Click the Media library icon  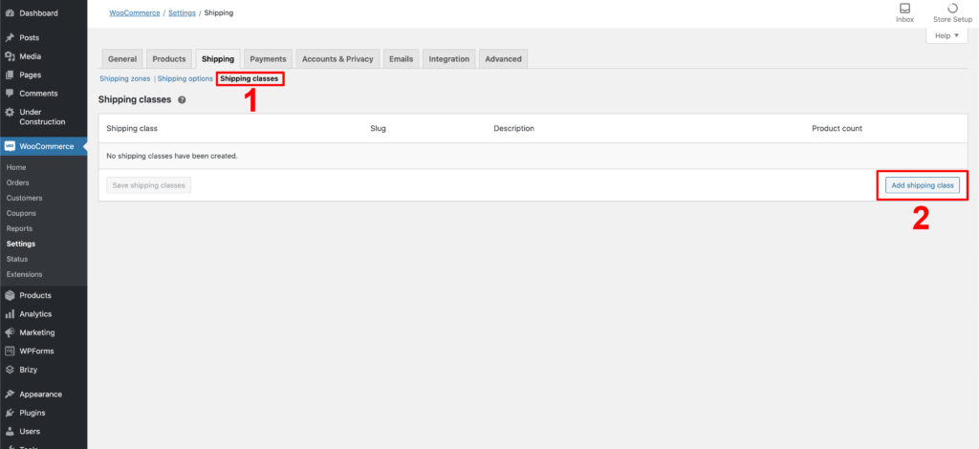[10, 56]
